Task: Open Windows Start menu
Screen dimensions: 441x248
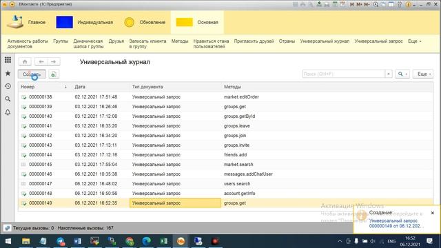Action: click(x=8, y=241)
